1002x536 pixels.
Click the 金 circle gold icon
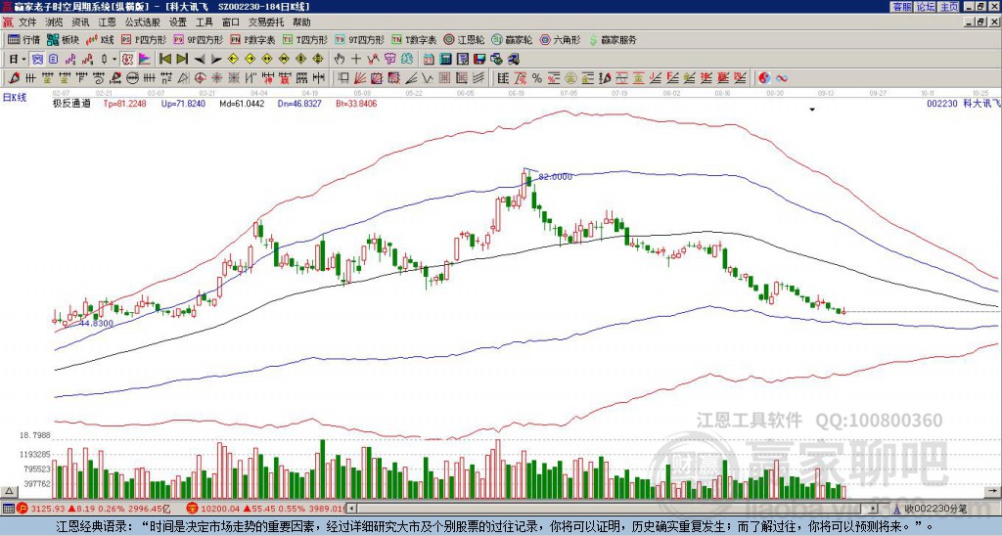pyautogui.click(x=570, y=78)
